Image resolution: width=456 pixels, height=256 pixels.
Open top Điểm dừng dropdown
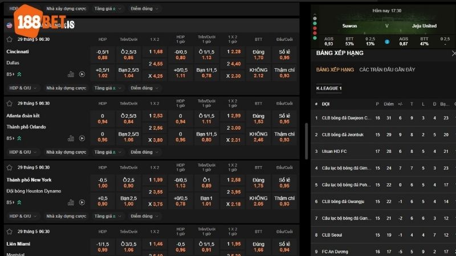pos(144,9)
